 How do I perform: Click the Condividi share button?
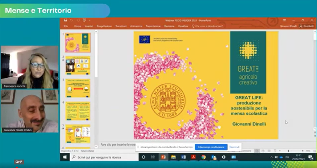307,26
